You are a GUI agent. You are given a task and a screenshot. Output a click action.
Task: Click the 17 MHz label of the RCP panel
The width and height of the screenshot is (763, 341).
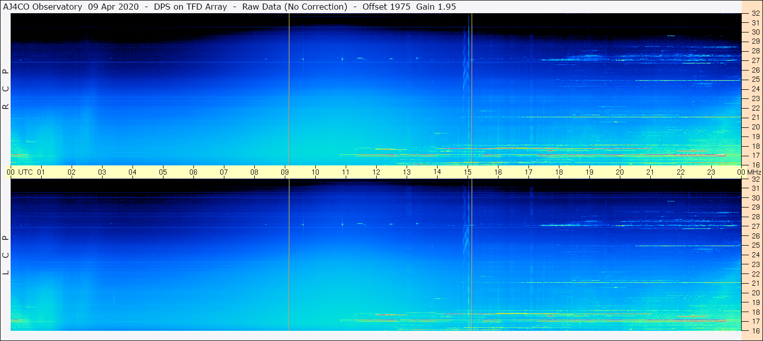(755, 155)
